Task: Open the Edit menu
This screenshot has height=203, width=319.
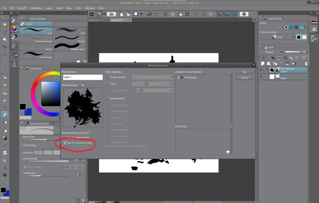Action: (12, 8)
